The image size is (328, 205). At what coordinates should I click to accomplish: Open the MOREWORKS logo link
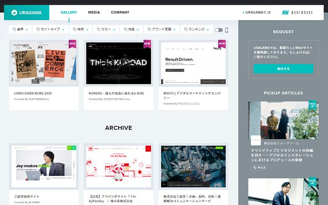coord(297,13)
